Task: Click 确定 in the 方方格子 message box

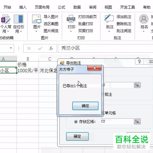Action: pos(85,106)
